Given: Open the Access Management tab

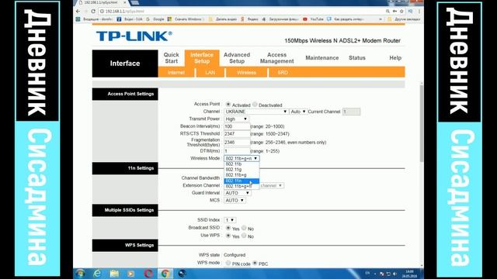Looking at the screenshot, I should (276, 58).
